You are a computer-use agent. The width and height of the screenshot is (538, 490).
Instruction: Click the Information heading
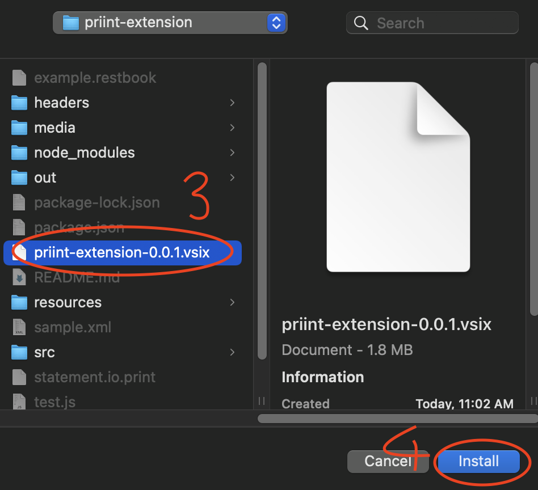(322, 377)
